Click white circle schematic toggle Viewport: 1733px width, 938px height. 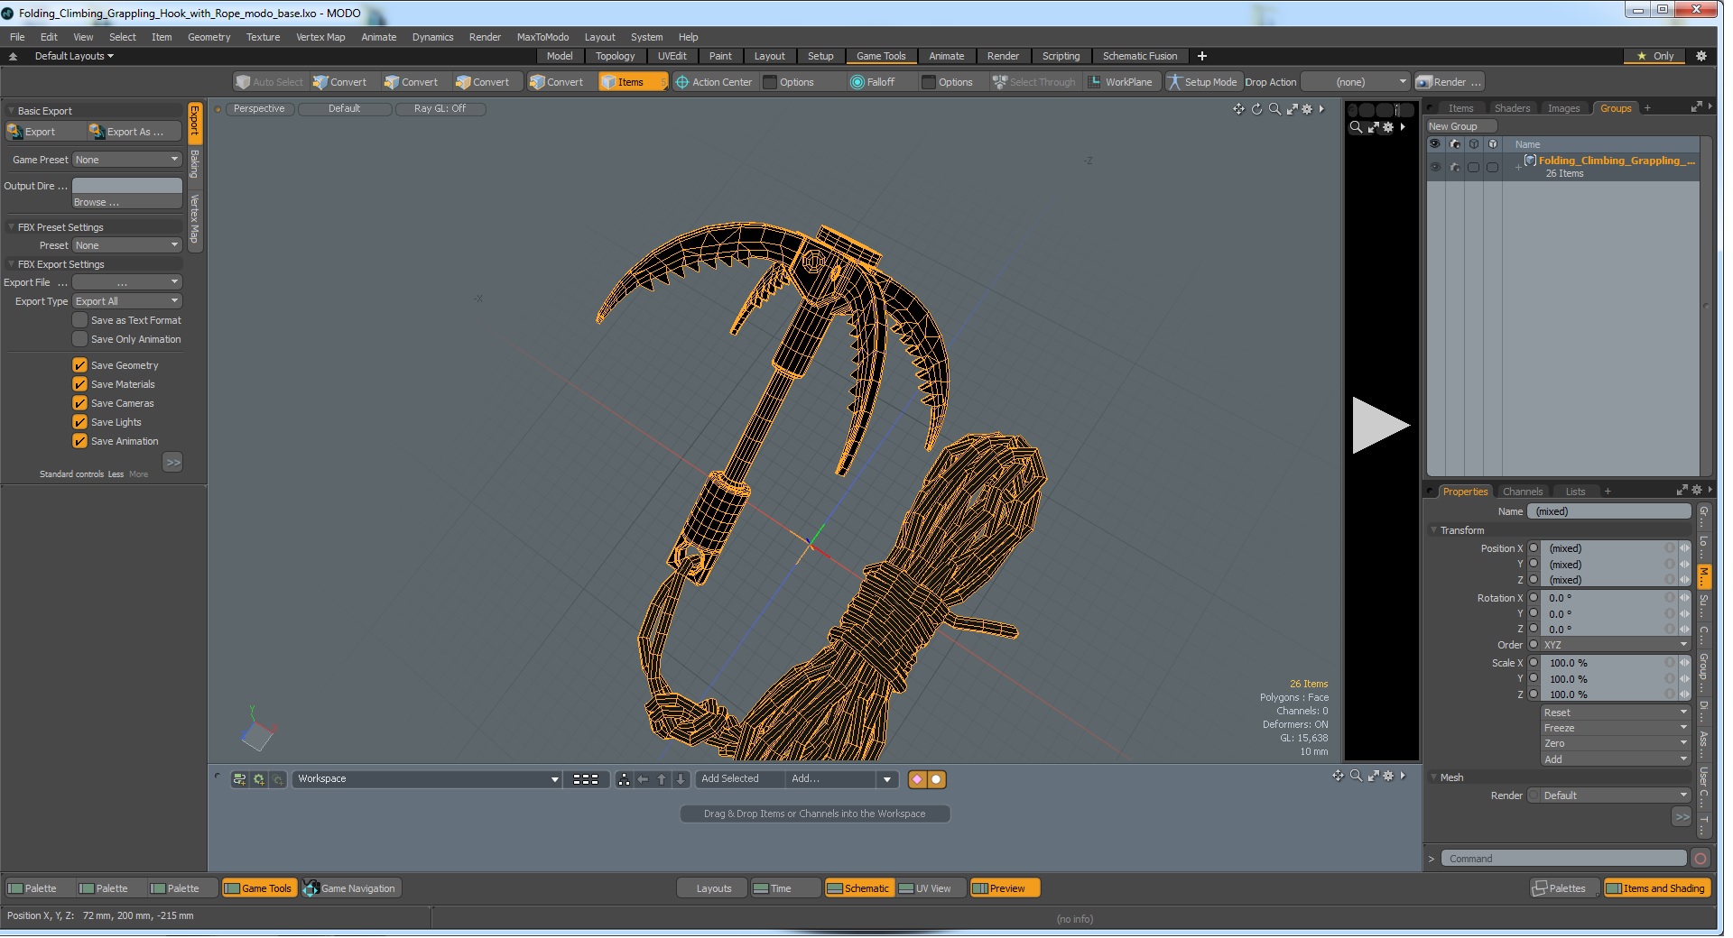937,779
